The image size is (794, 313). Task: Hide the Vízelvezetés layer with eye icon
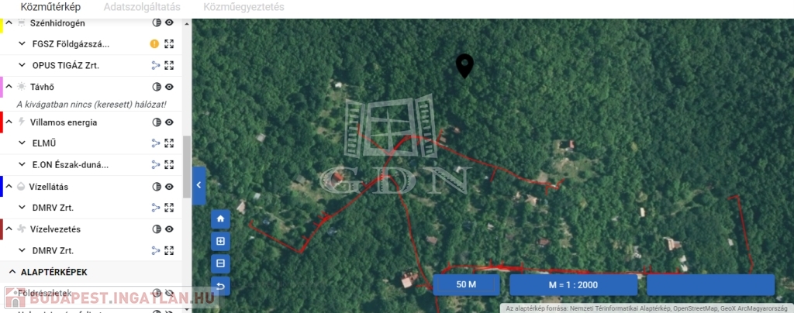pyautogui.click(x=169, y=229)
